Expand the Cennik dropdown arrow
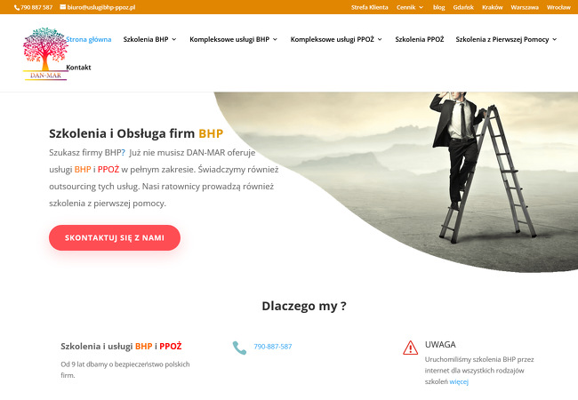578x400 pixels. [421, 7]
